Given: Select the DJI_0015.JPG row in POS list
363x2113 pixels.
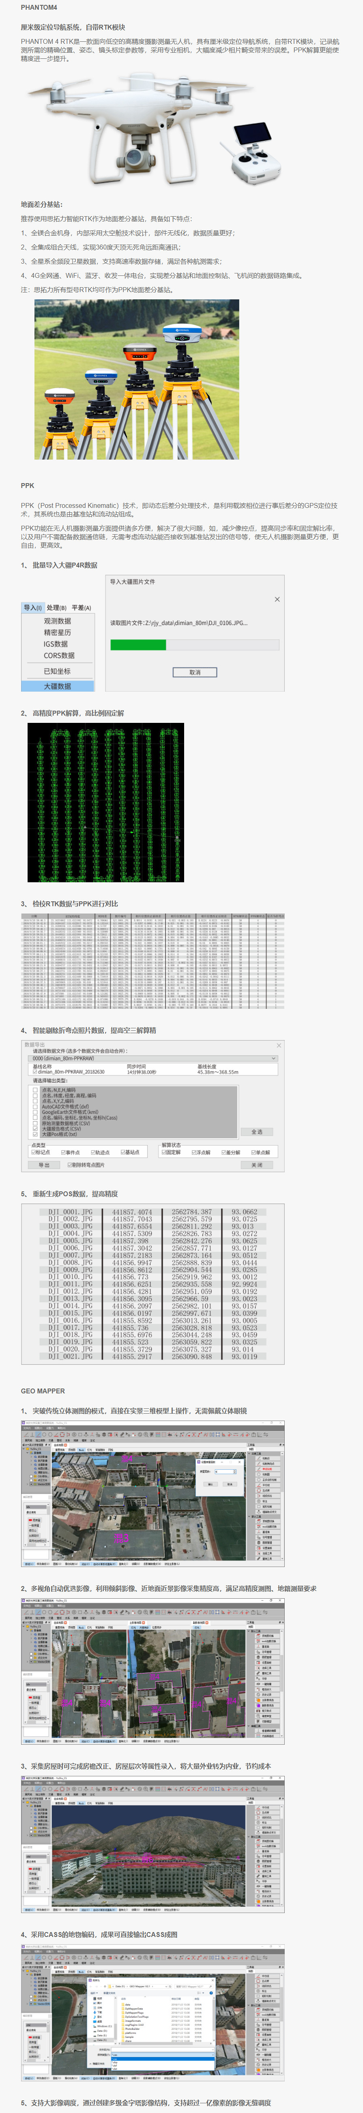Looking at the screenshot, I should [153, 1313].
